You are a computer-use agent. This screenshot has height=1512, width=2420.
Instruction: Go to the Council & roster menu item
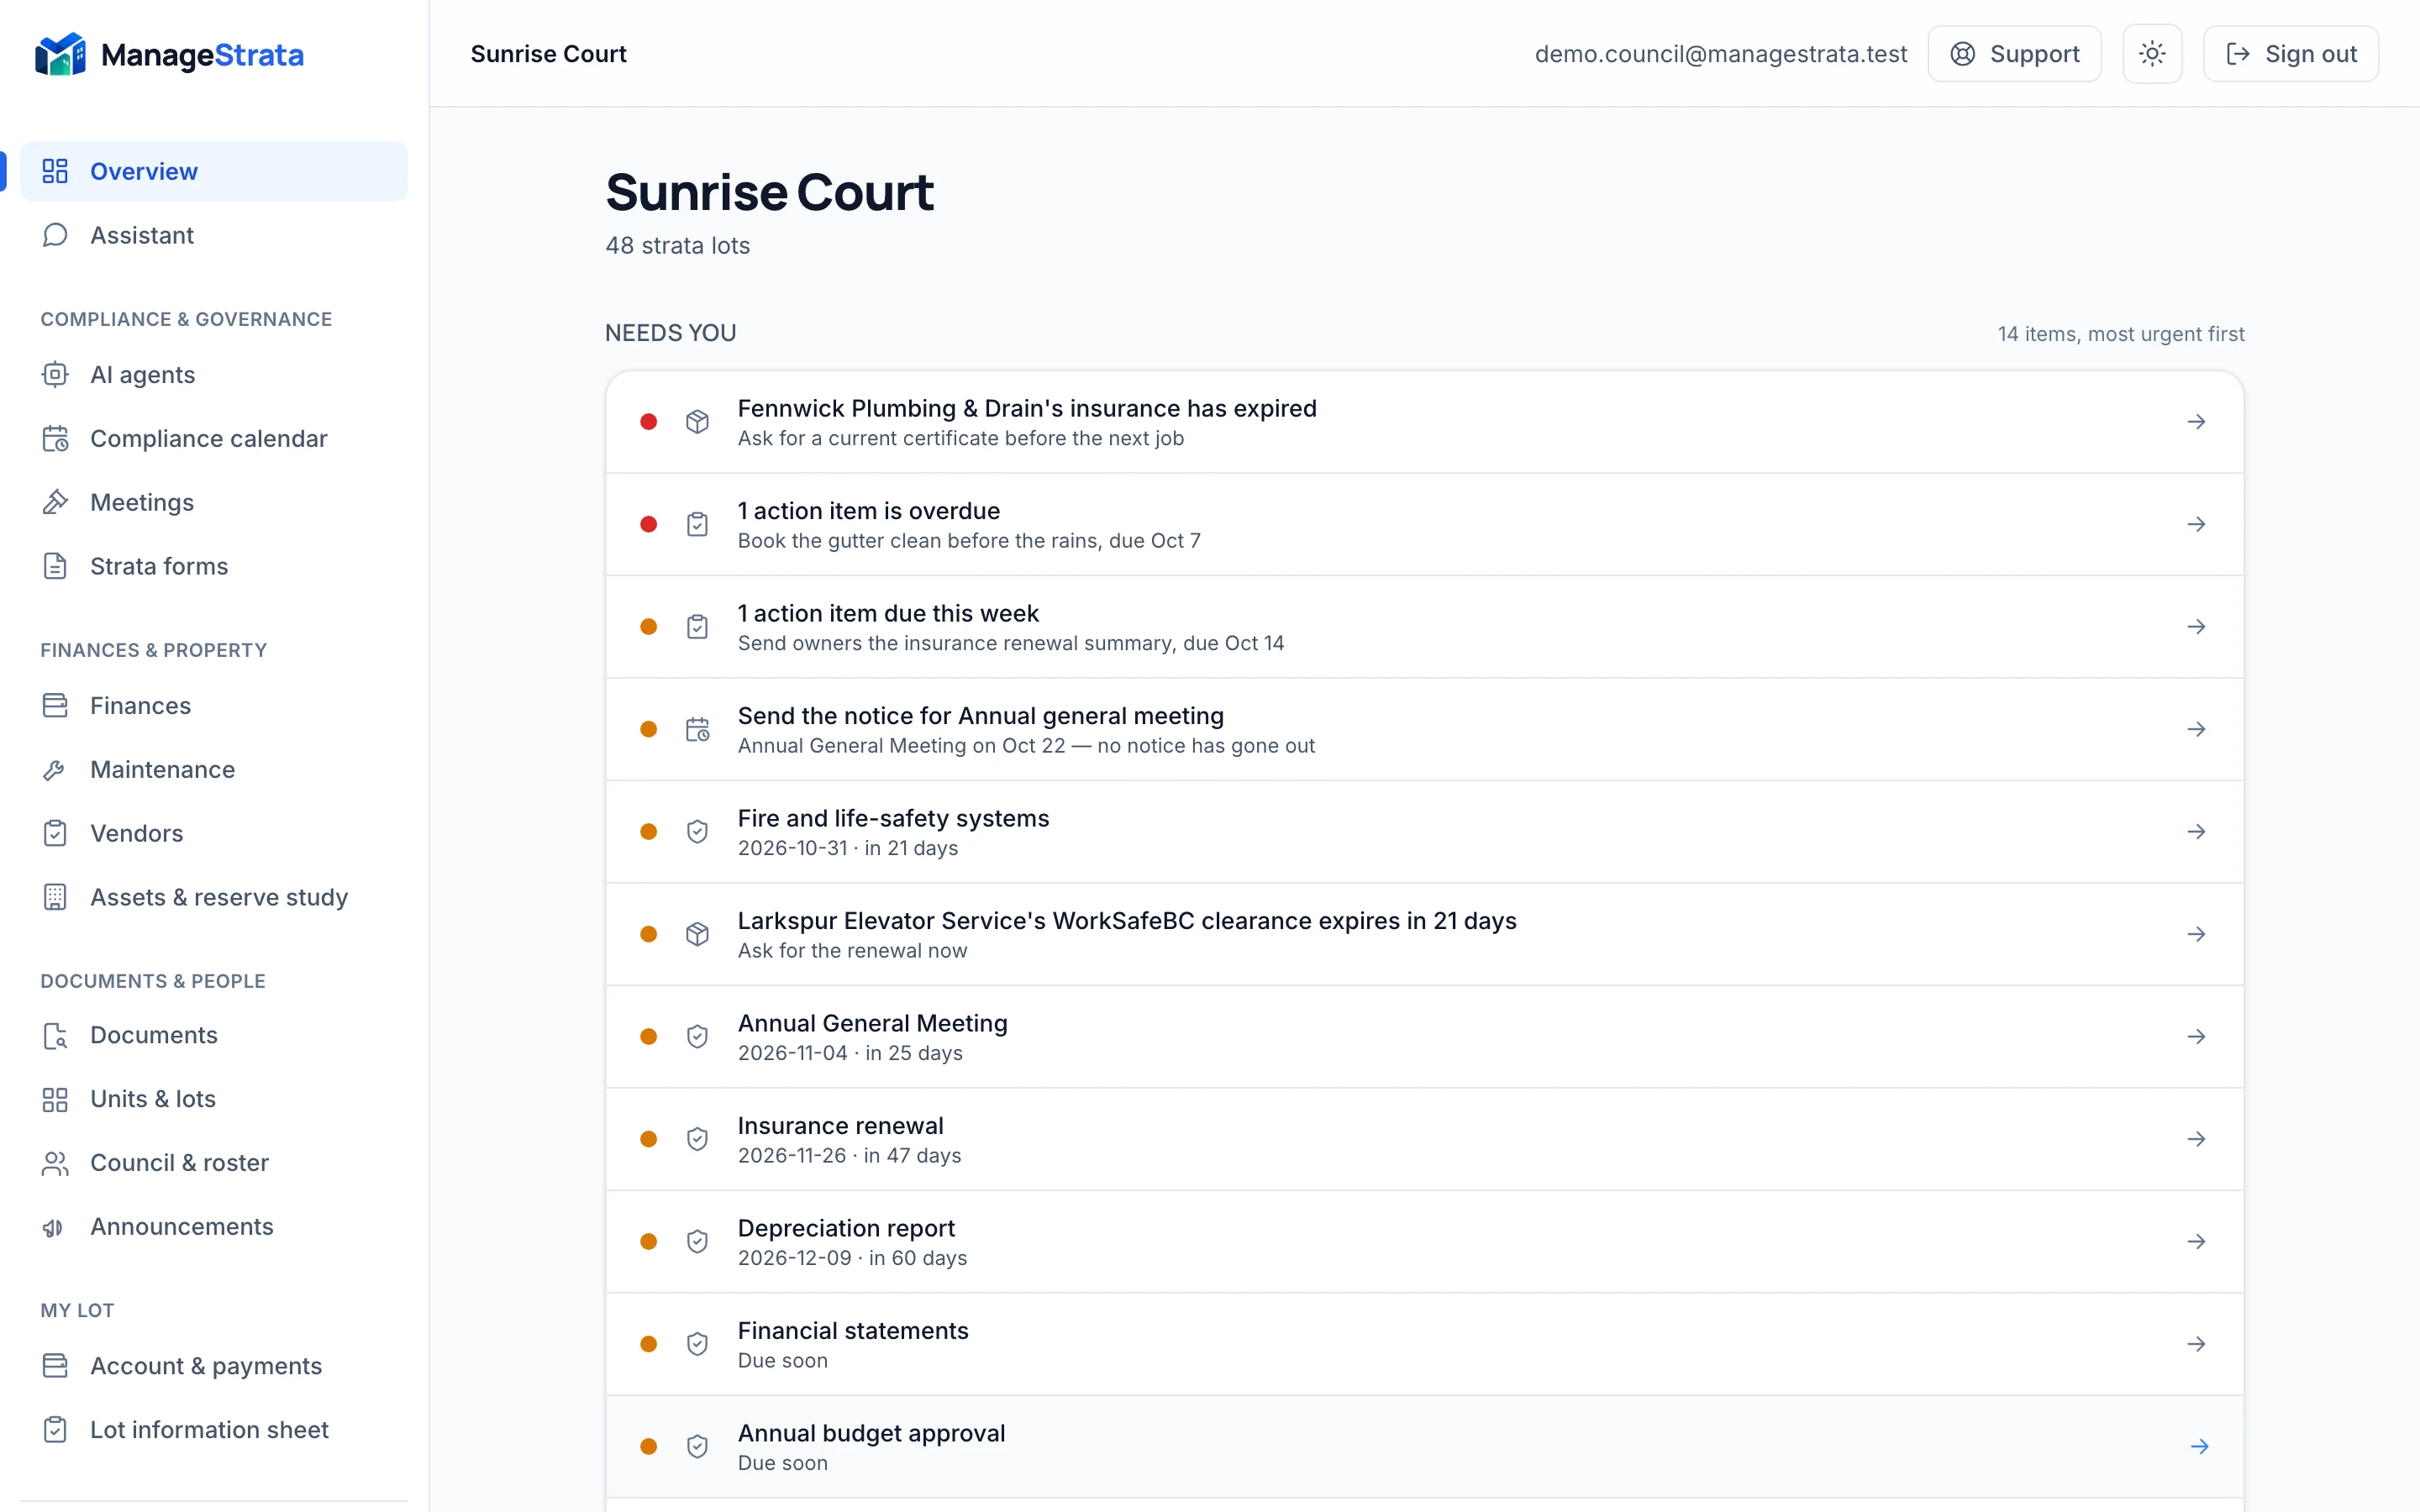[214, 1163]
